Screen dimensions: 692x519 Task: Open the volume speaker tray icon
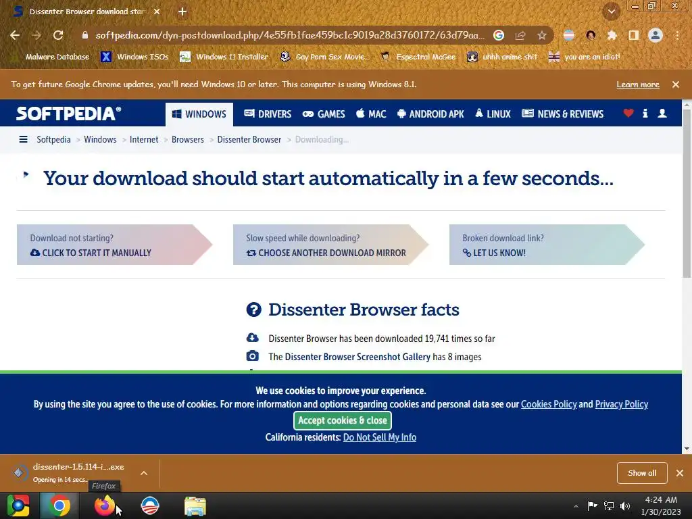pyautogui.click(x=625, y=505)
